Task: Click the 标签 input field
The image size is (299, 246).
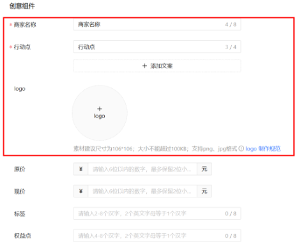Action: point(157,213)
